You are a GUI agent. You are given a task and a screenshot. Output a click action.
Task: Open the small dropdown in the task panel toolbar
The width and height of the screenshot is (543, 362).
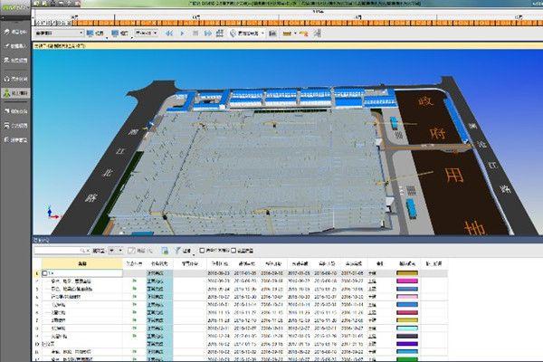[x=118, y=250]
